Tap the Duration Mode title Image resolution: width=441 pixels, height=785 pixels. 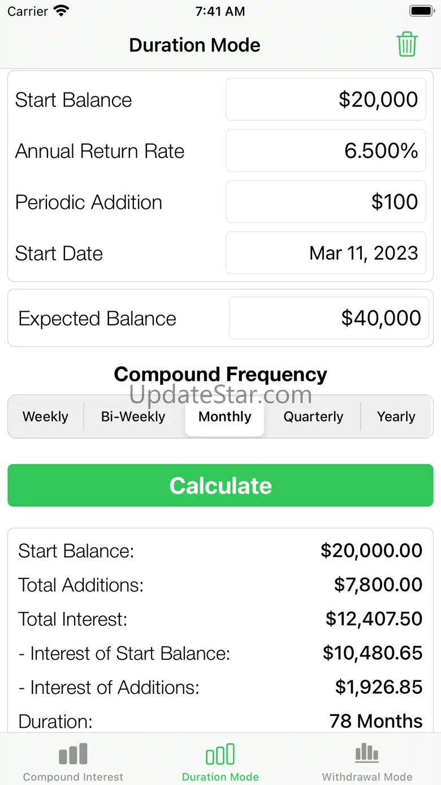coord(194,45)
